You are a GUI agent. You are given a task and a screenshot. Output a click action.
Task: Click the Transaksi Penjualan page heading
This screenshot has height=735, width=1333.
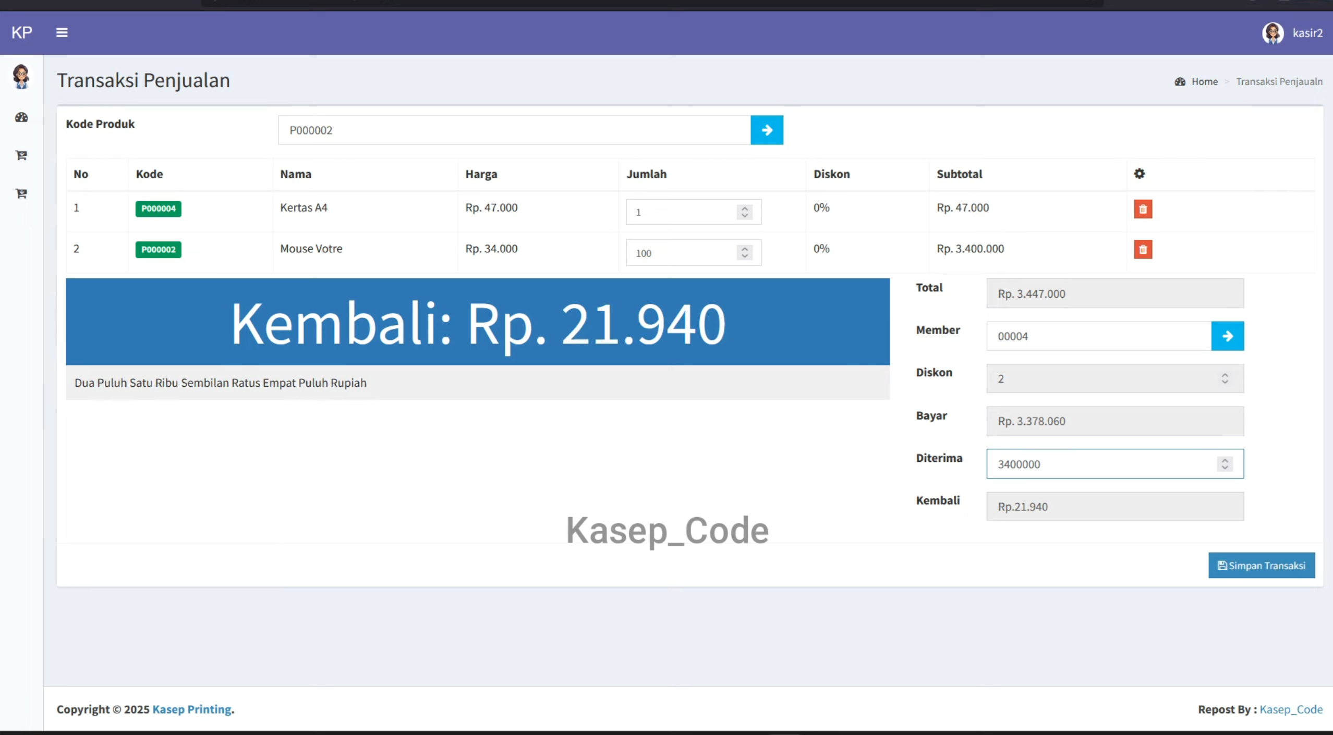click(x=143, y=80)
